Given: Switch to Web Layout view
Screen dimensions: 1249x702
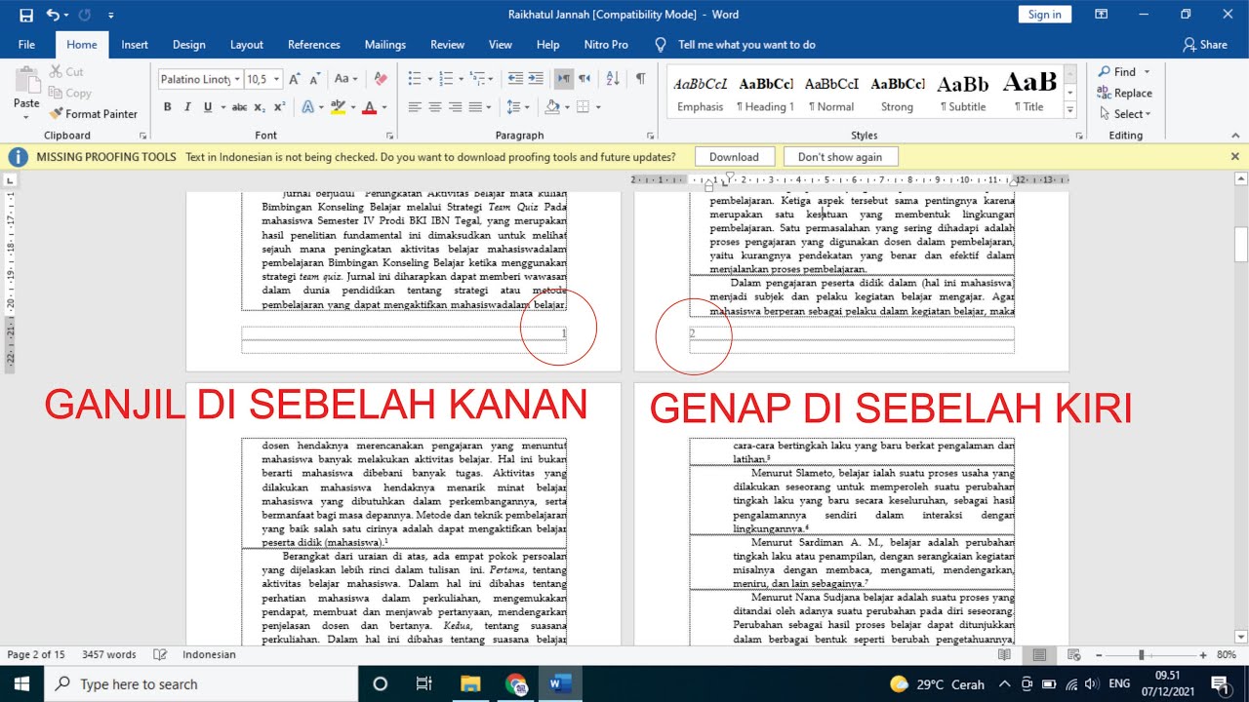Looking at the screenshot, I should pos(1074,655).
